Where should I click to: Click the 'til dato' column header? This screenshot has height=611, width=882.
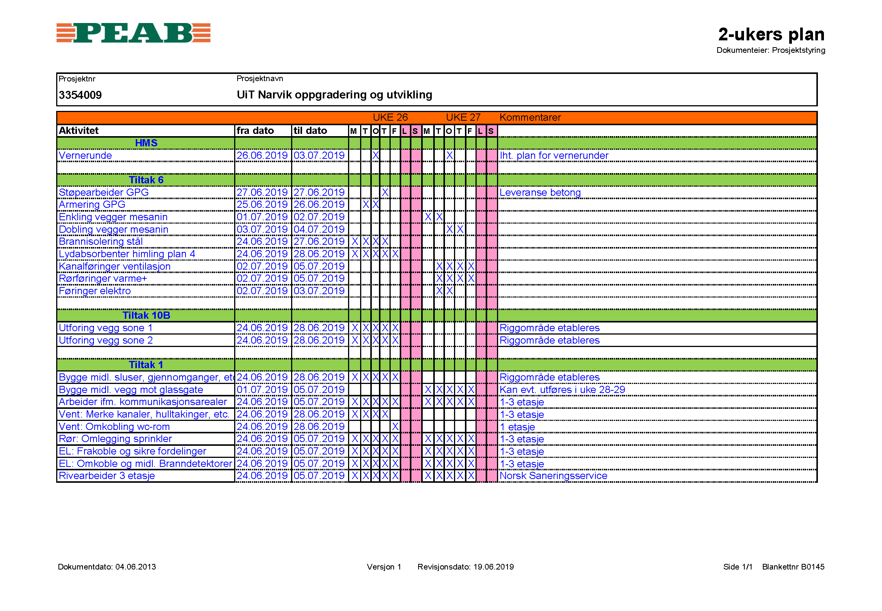click(310, 131)
